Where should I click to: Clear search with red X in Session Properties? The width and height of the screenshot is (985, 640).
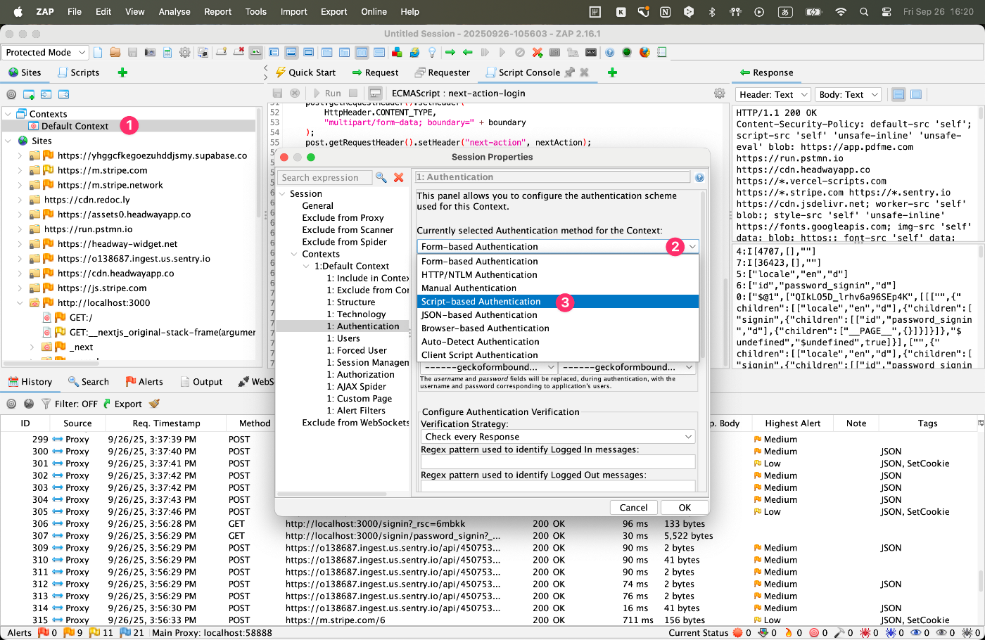(399, 177)
